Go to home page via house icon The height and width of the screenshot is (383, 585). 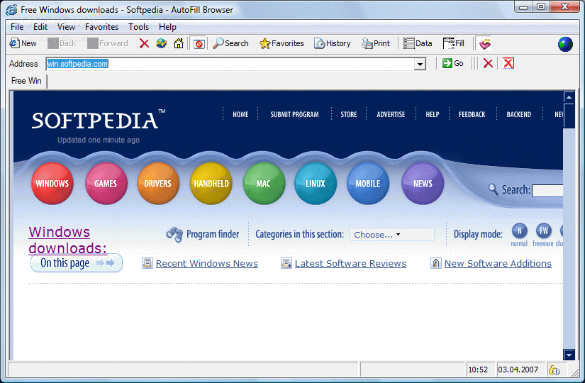click(179, 43)
